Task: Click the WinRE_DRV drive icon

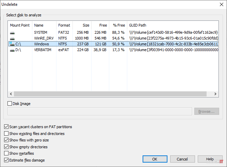Action: click(x=12, y=39)
